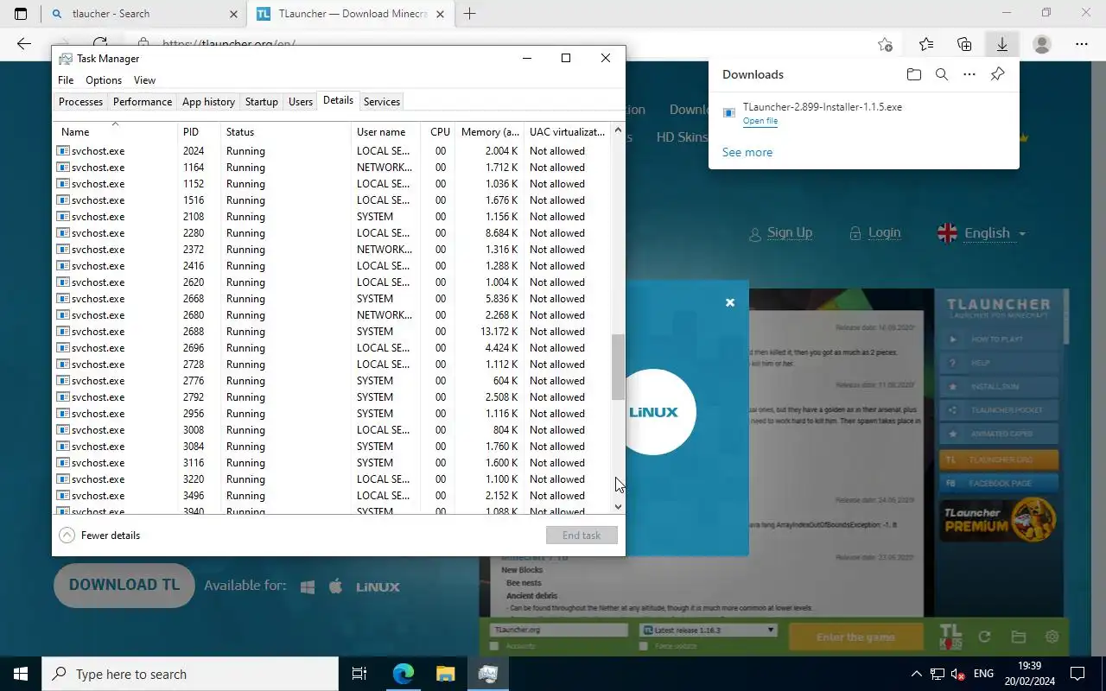This screenshot has height=691, width=1106.
Task: Switch to the Startup tab
Action: pos(262,102)
